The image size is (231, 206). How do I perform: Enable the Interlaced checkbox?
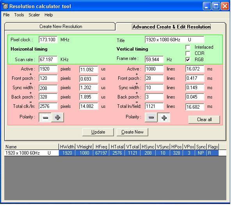(x=188, y=48)
